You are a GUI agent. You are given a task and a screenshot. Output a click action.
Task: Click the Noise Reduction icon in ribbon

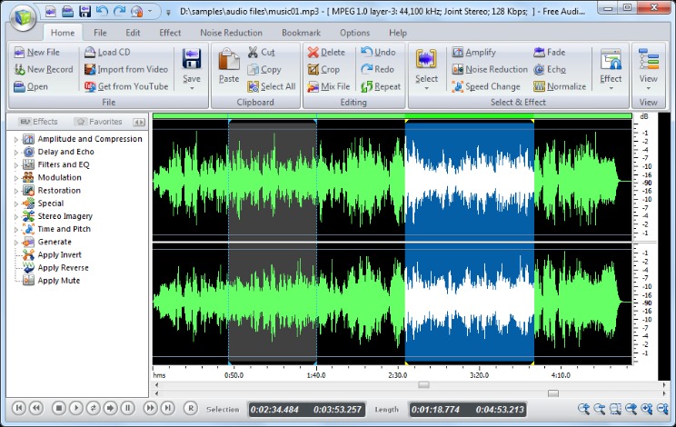[x=458, y=69]
